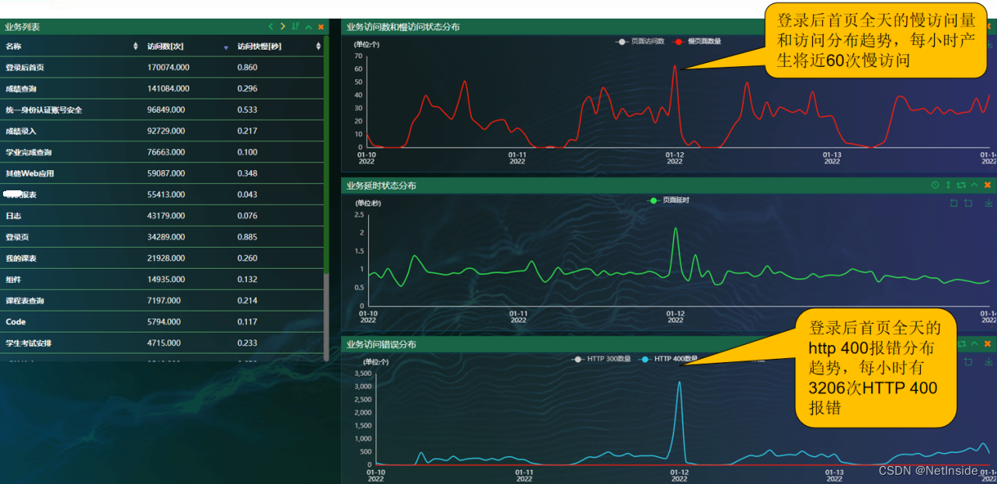
Task: Download the 业务访问数和慢访问状态分布 chart image
Action: (990, 45)
